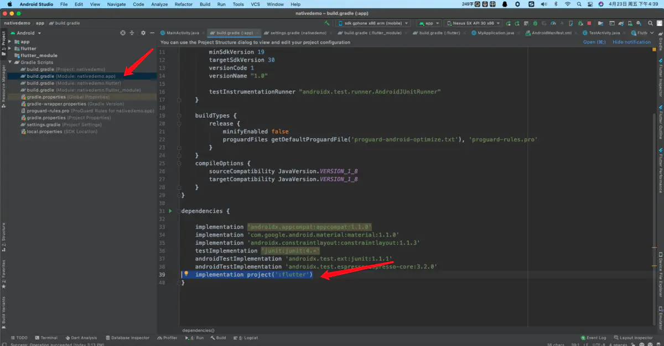Screen dimensions: 664x346
Task: Open the app run configuration dropdown
Action: (428, 23)
